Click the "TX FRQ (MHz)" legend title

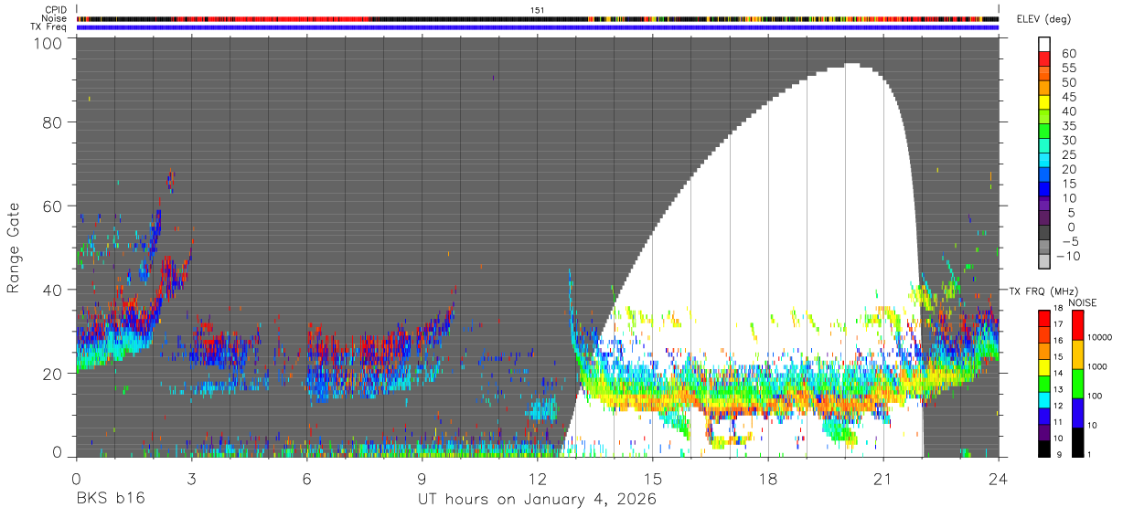point(1043,291)
